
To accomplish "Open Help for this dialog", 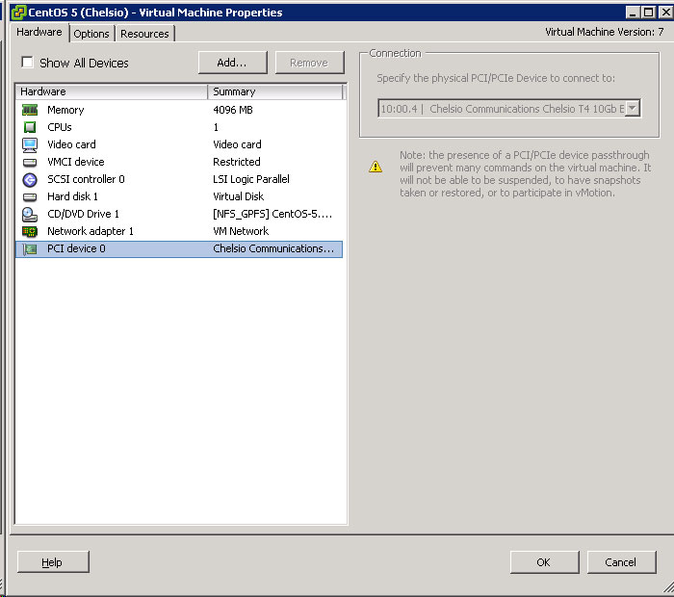I will tap(53, 562).
